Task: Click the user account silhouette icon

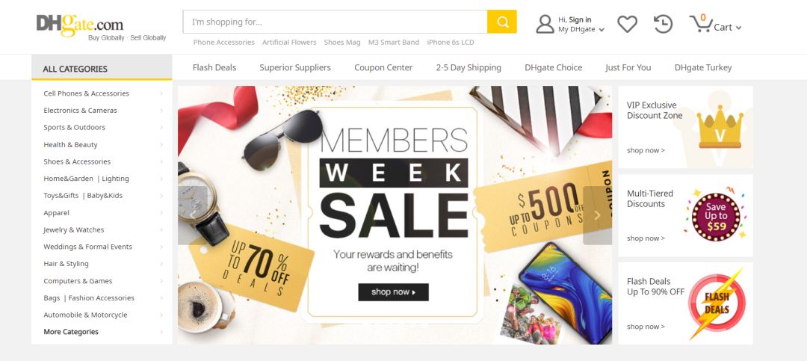Action: tap(545, 24)
